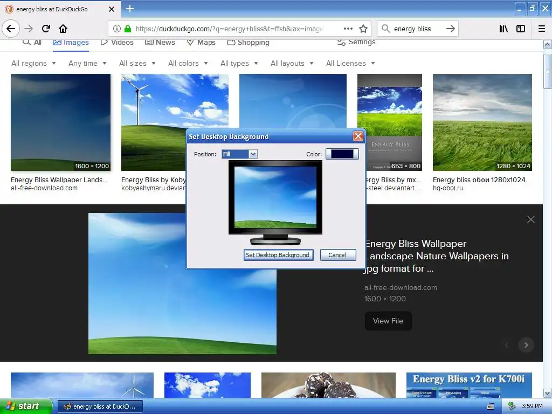
Task: Open DuckDuckGo Settings dropdown
Action: coord(356,42)
